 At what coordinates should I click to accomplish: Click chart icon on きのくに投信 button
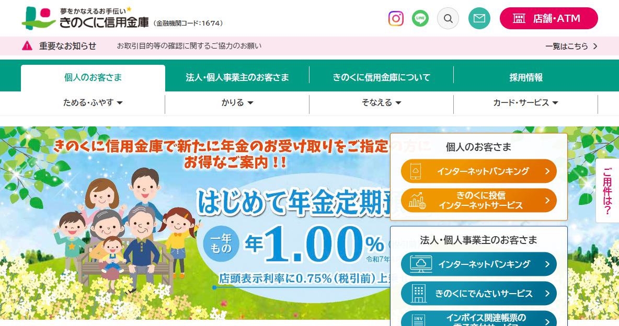pyautogui.click(x=417, y=201)
